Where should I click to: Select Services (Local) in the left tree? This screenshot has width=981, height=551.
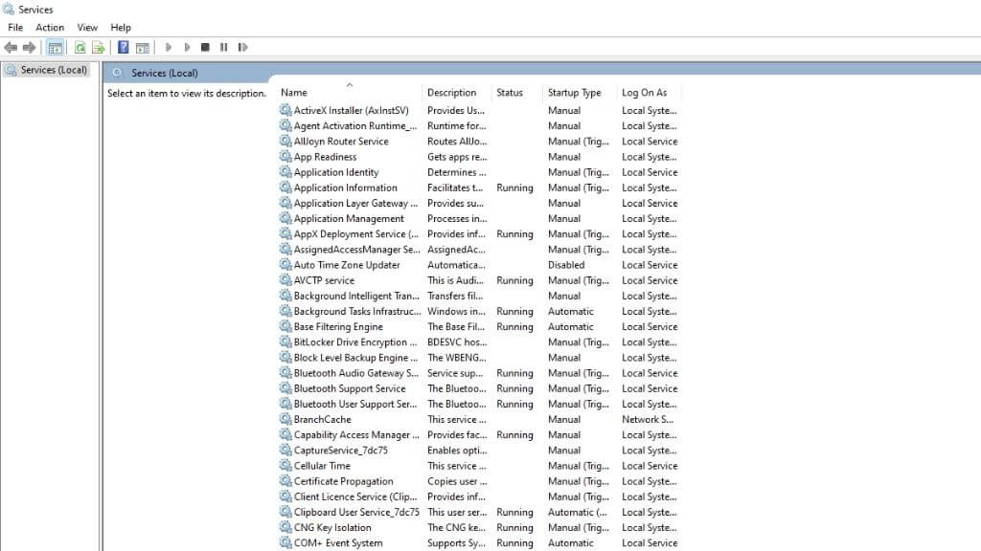click(54, 70)
